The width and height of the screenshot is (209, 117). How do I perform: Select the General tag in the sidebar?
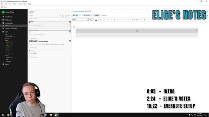[7, 38]
